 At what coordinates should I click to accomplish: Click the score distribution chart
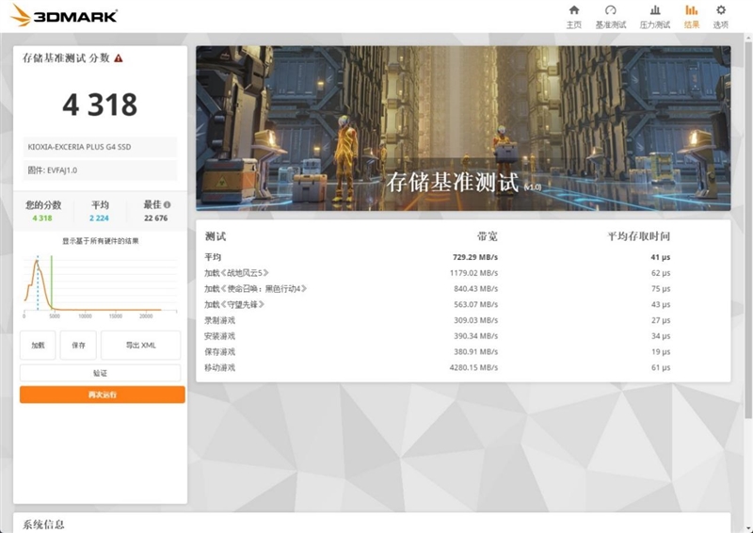(x=100, y=287)
